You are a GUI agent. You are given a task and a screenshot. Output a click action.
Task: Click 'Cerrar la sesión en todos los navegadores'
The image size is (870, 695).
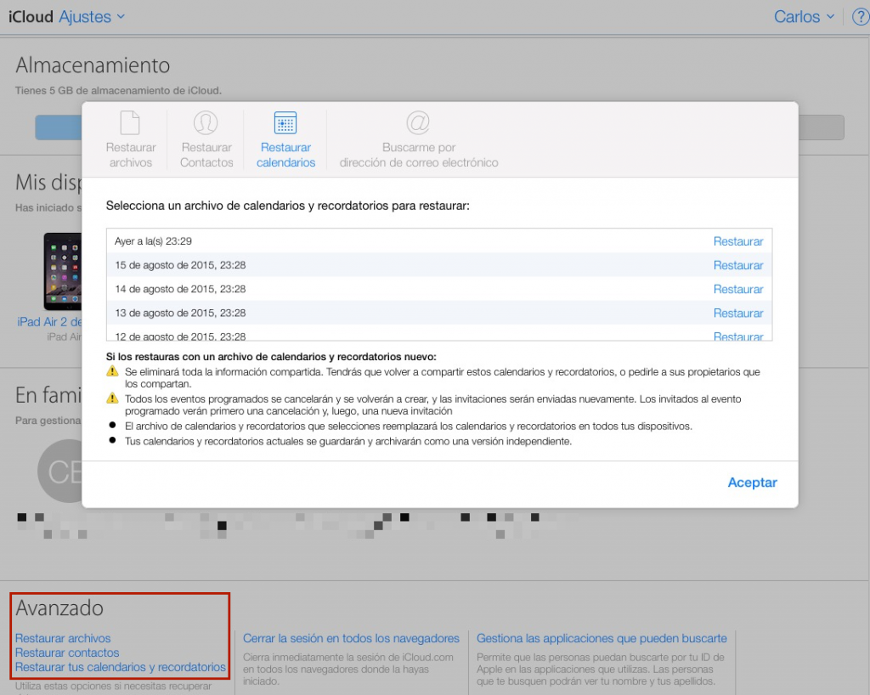351,638
